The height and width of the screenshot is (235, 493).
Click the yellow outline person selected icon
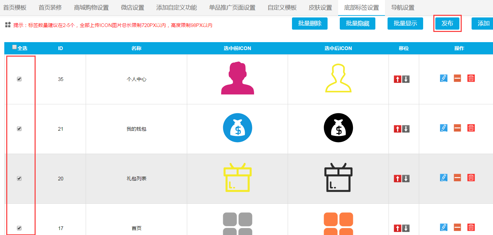[x=338, y=78]
